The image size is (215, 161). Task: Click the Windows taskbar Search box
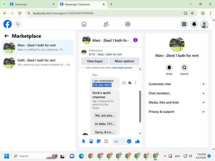coord(35,156)
